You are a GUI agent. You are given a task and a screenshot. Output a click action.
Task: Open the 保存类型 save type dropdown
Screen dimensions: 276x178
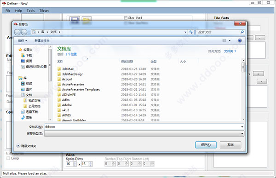coord(144,133)
